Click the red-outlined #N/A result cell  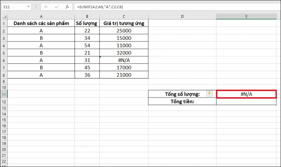tap(246, 94)
